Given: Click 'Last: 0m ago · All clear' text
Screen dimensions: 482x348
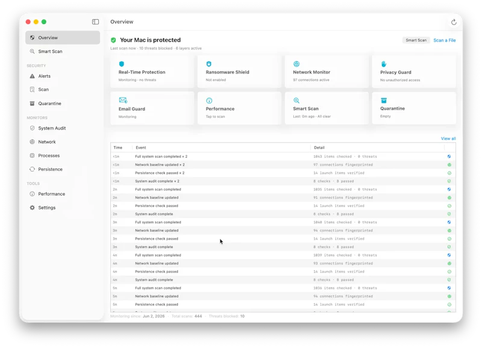Looking at the screenshot, I should pyautogui.click(x=311, y=116).
